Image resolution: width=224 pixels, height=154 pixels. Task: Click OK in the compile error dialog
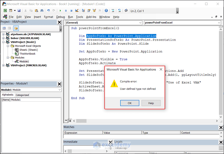coord(130,103)
